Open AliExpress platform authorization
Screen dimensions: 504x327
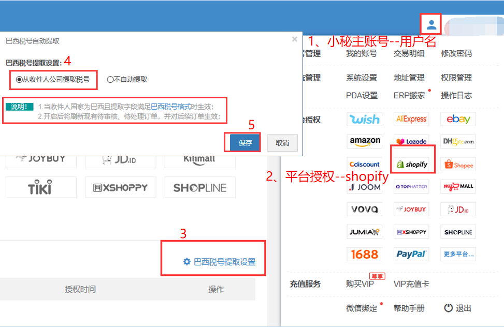(x=411, y=119)
